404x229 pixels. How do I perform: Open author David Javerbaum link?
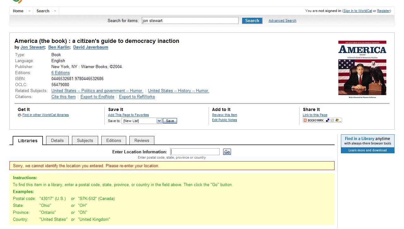pos(91,47)
